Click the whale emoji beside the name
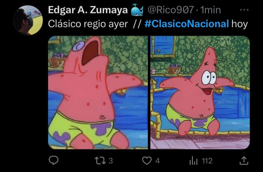The image size is (263, 172). click(137, 10)
